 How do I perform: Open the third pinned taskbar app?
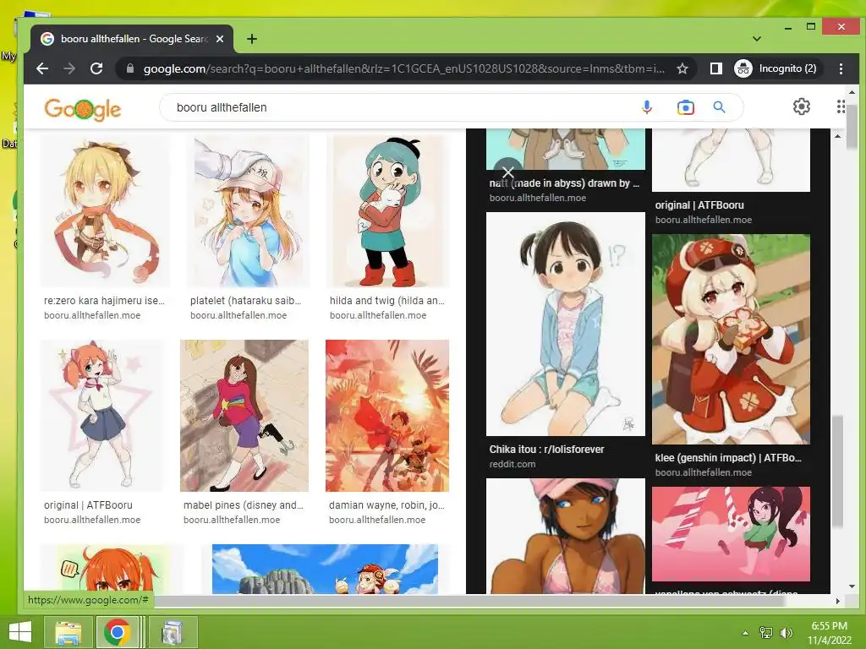(171, 632)
